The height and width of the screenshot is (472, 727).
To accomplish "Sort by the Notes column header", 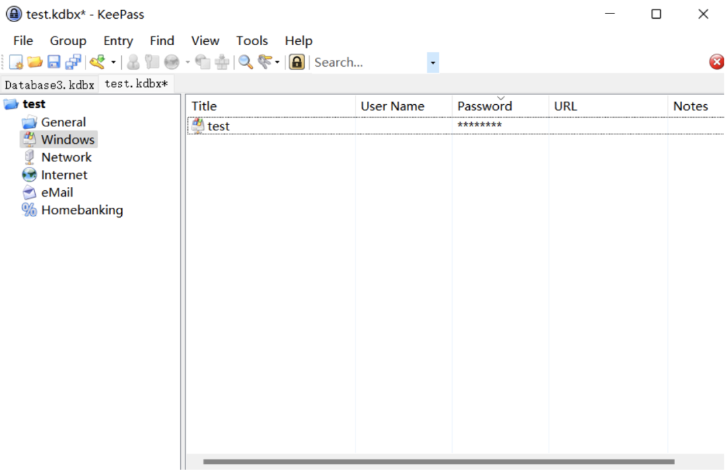I will 696,106.
